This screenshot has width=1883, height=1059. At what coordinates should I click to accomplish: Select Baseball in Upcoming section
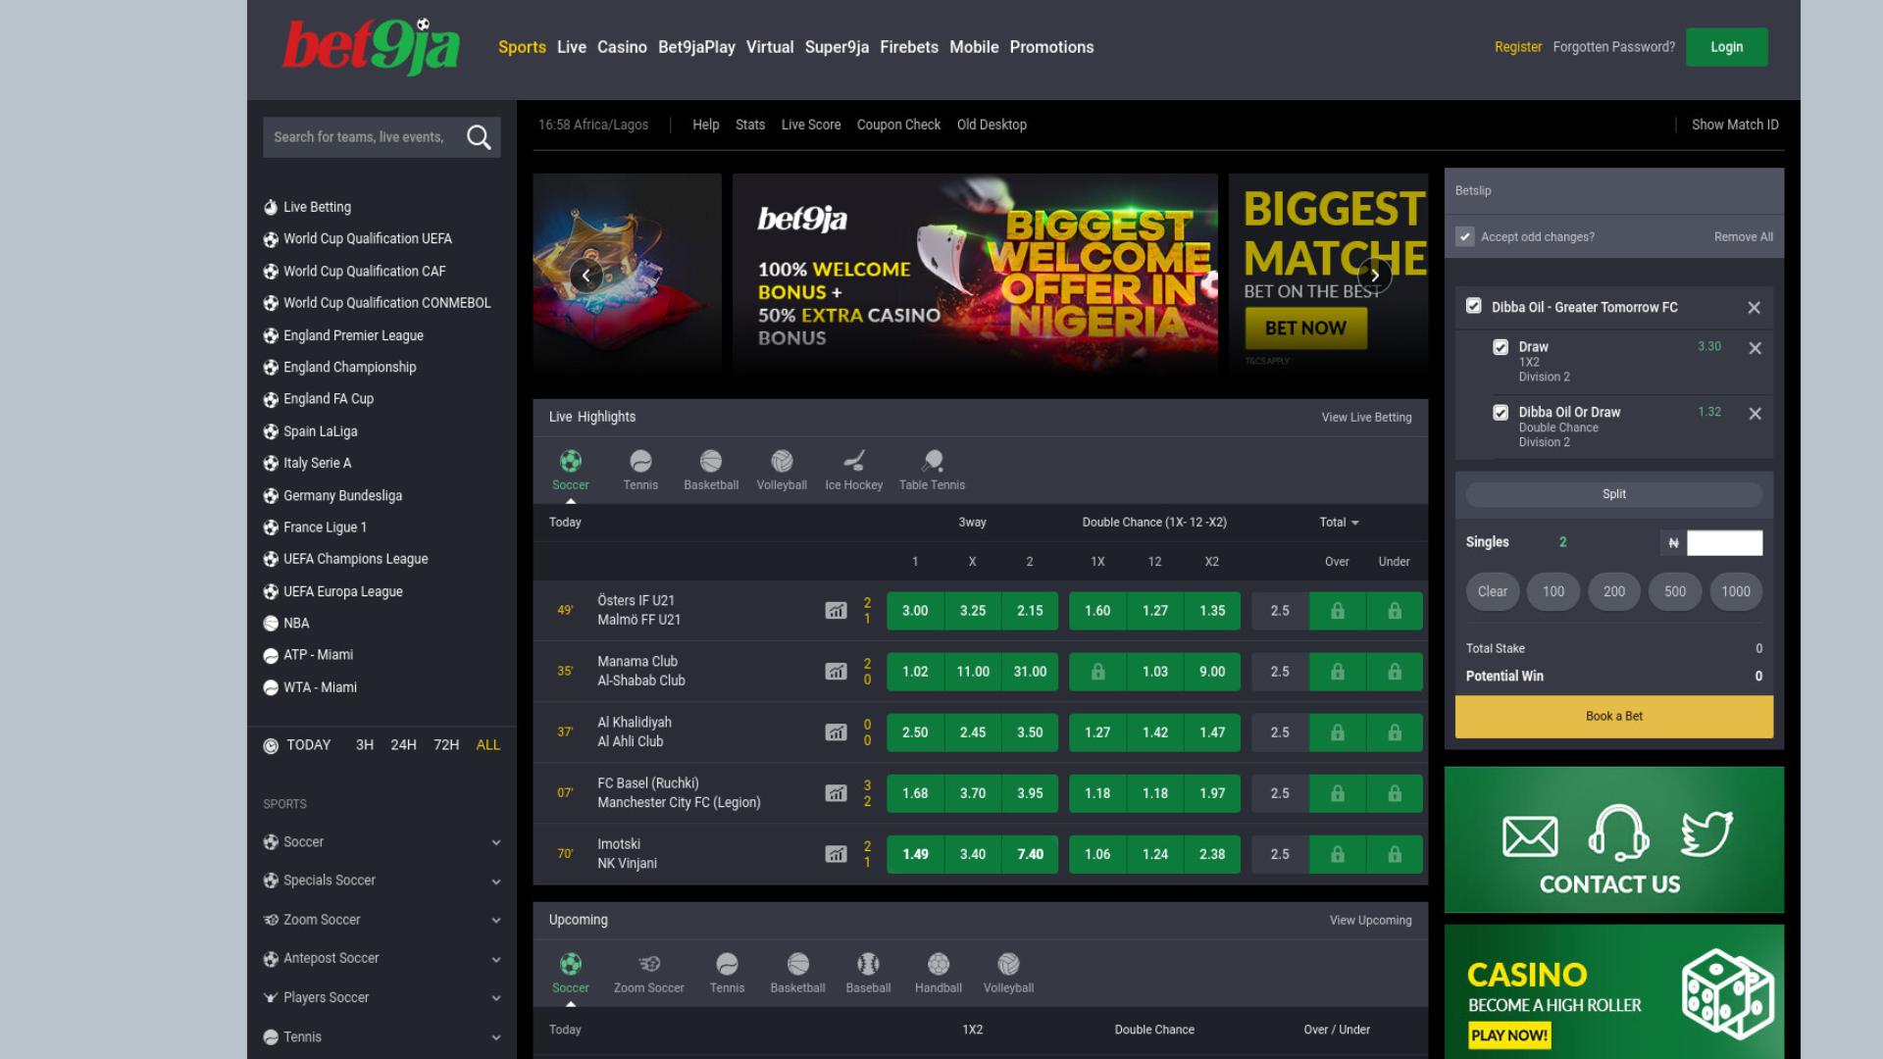(x=868, y=973)
